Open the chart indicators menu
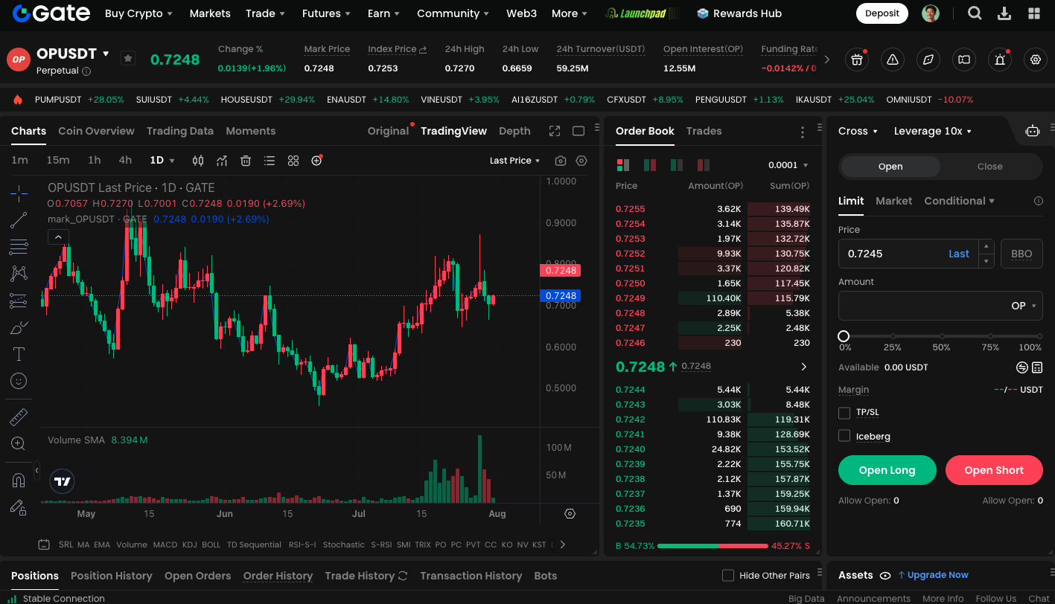This screenshot has height=604, width=1055. pyautogui.click(x=222, y=161)
